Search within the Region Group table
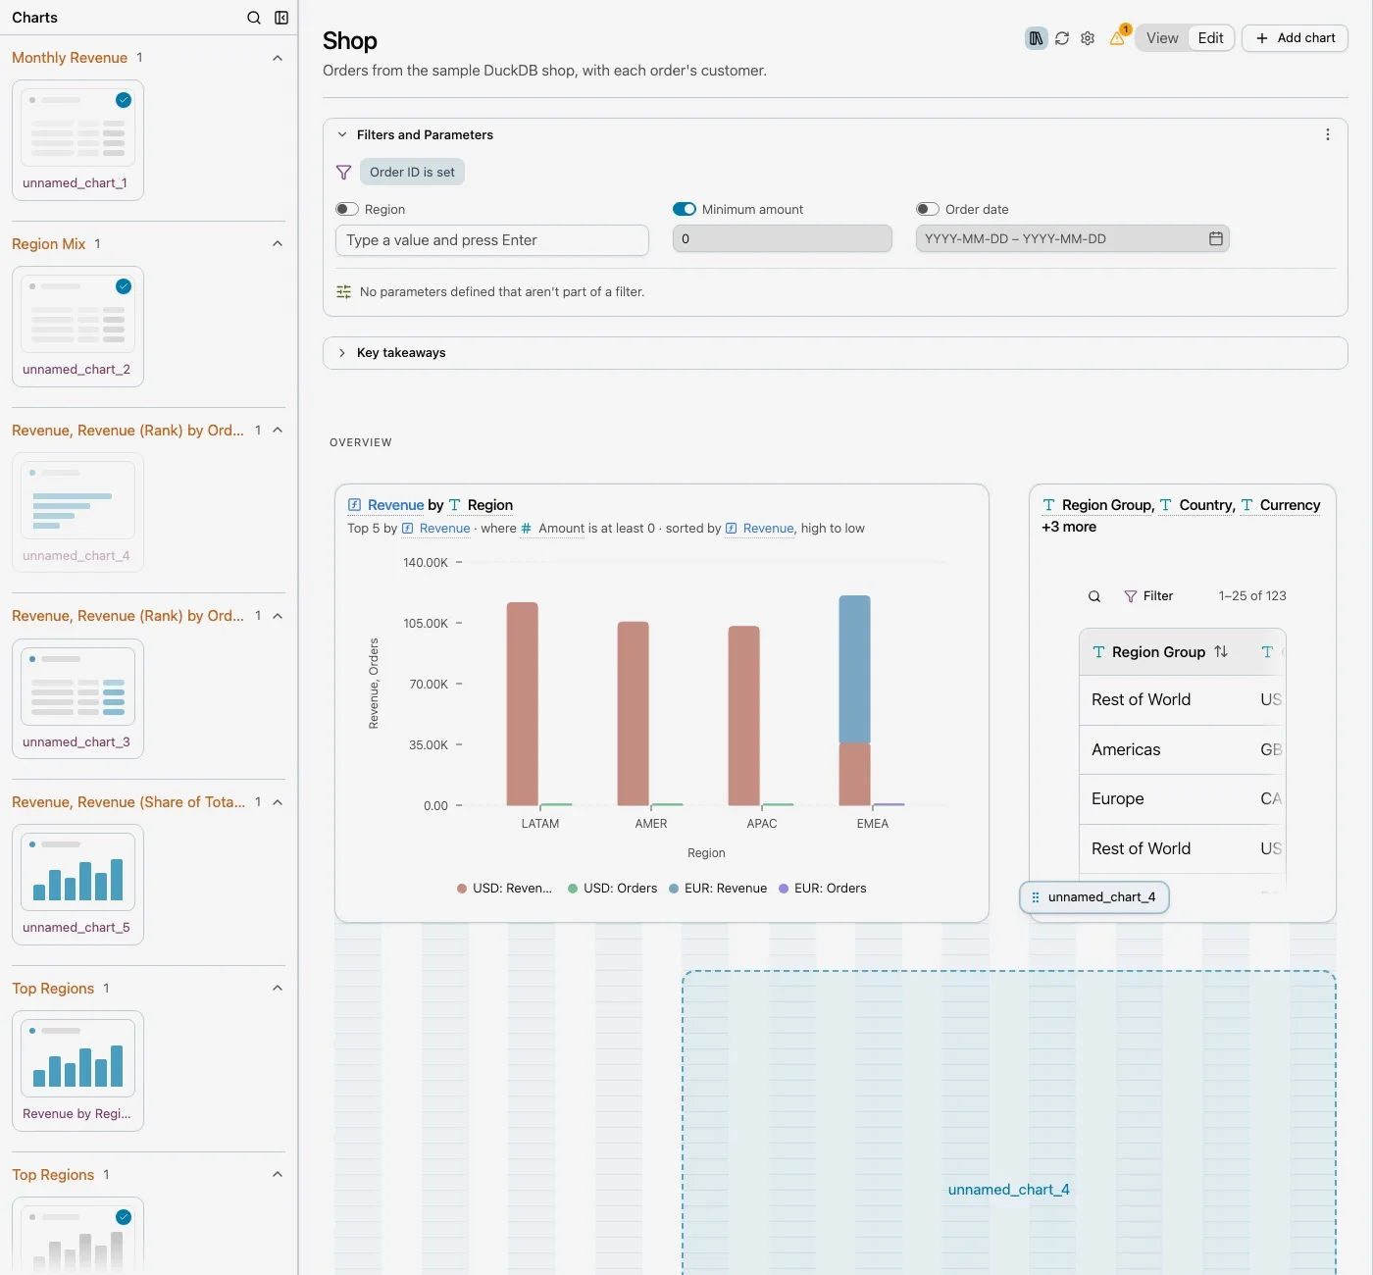1373x1275 pixels. [x=1094, y=596]
